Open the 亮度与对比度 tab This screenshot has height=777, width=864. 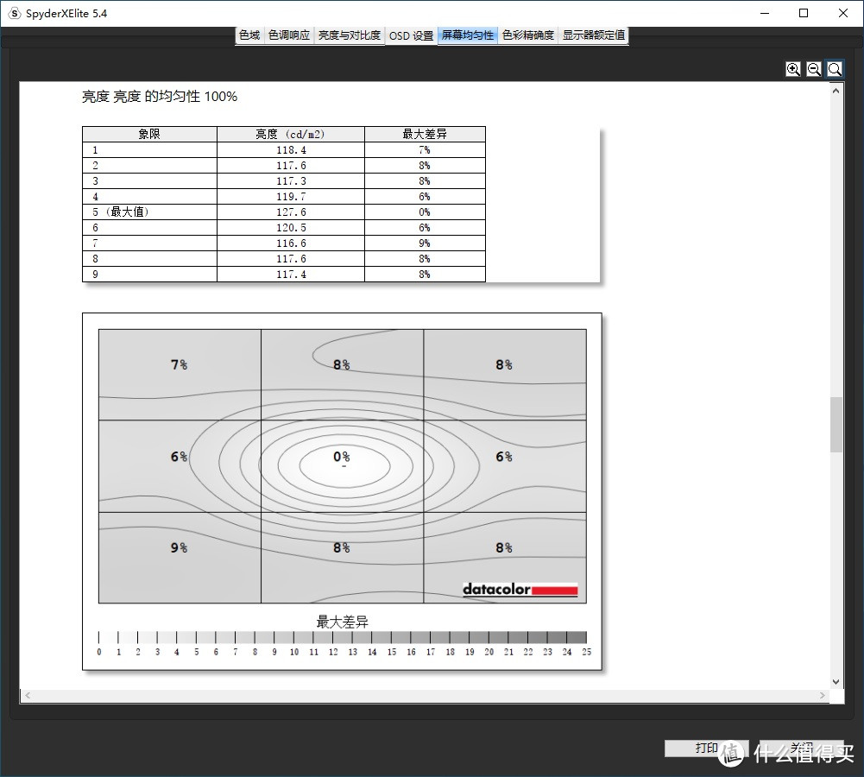coord(349,35)
